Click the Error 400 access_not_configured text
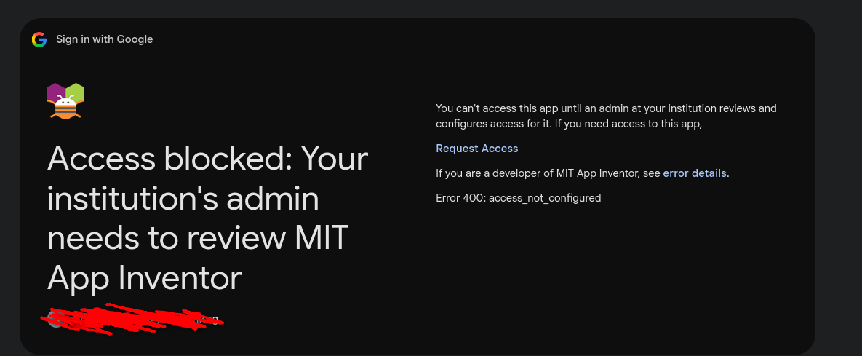 [x=519, y=198]
